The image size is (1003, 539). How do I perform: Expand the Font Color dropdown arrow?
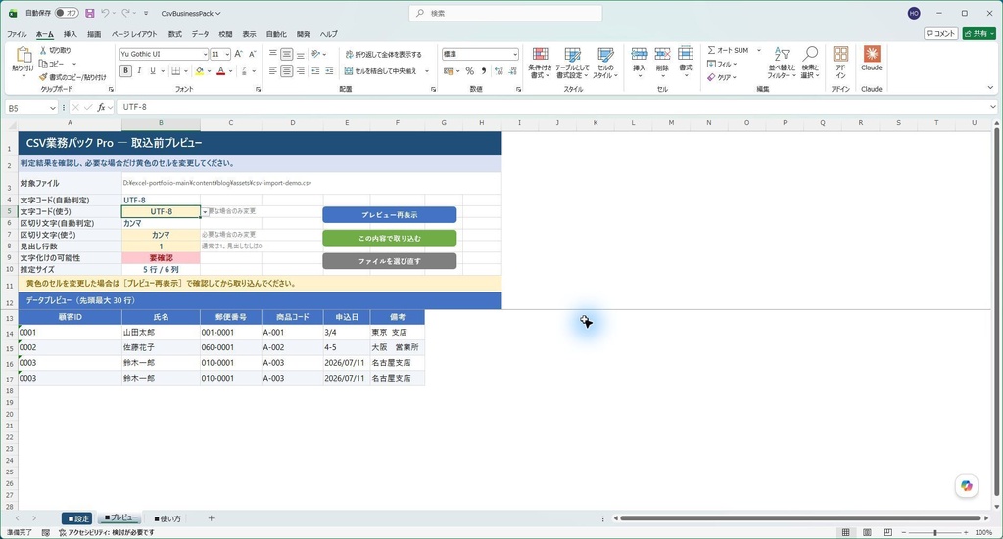(x=231, y=70)
